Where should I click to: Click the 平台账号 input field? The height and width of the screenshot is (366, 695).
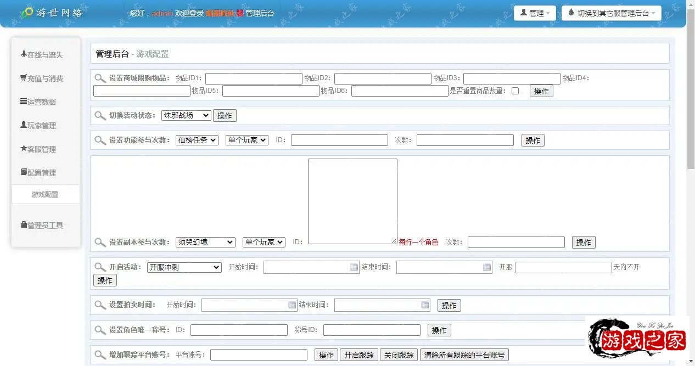[259, 355]
